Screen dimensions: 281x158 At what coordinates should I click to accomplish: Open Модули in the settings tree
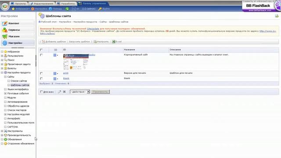(x=12, y=97)
